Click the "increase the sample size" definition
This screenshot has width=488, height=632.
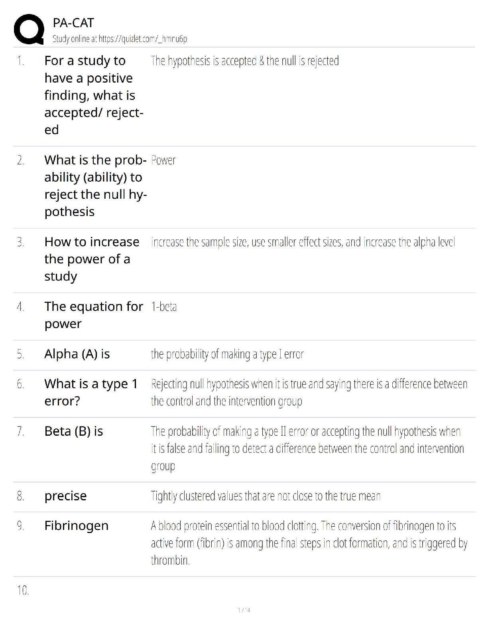pyautogui.click(x=303, y=242)
